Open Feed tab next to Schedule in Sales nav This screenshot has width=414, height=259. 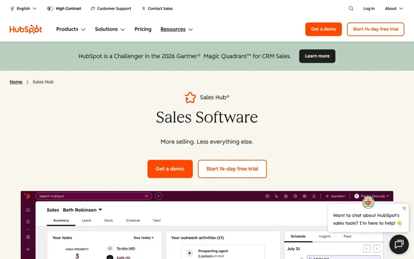point(156,220)
